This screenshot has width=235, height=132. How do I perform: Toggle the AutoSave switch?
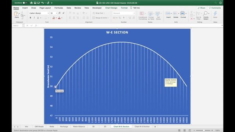[x=25, y=3]
